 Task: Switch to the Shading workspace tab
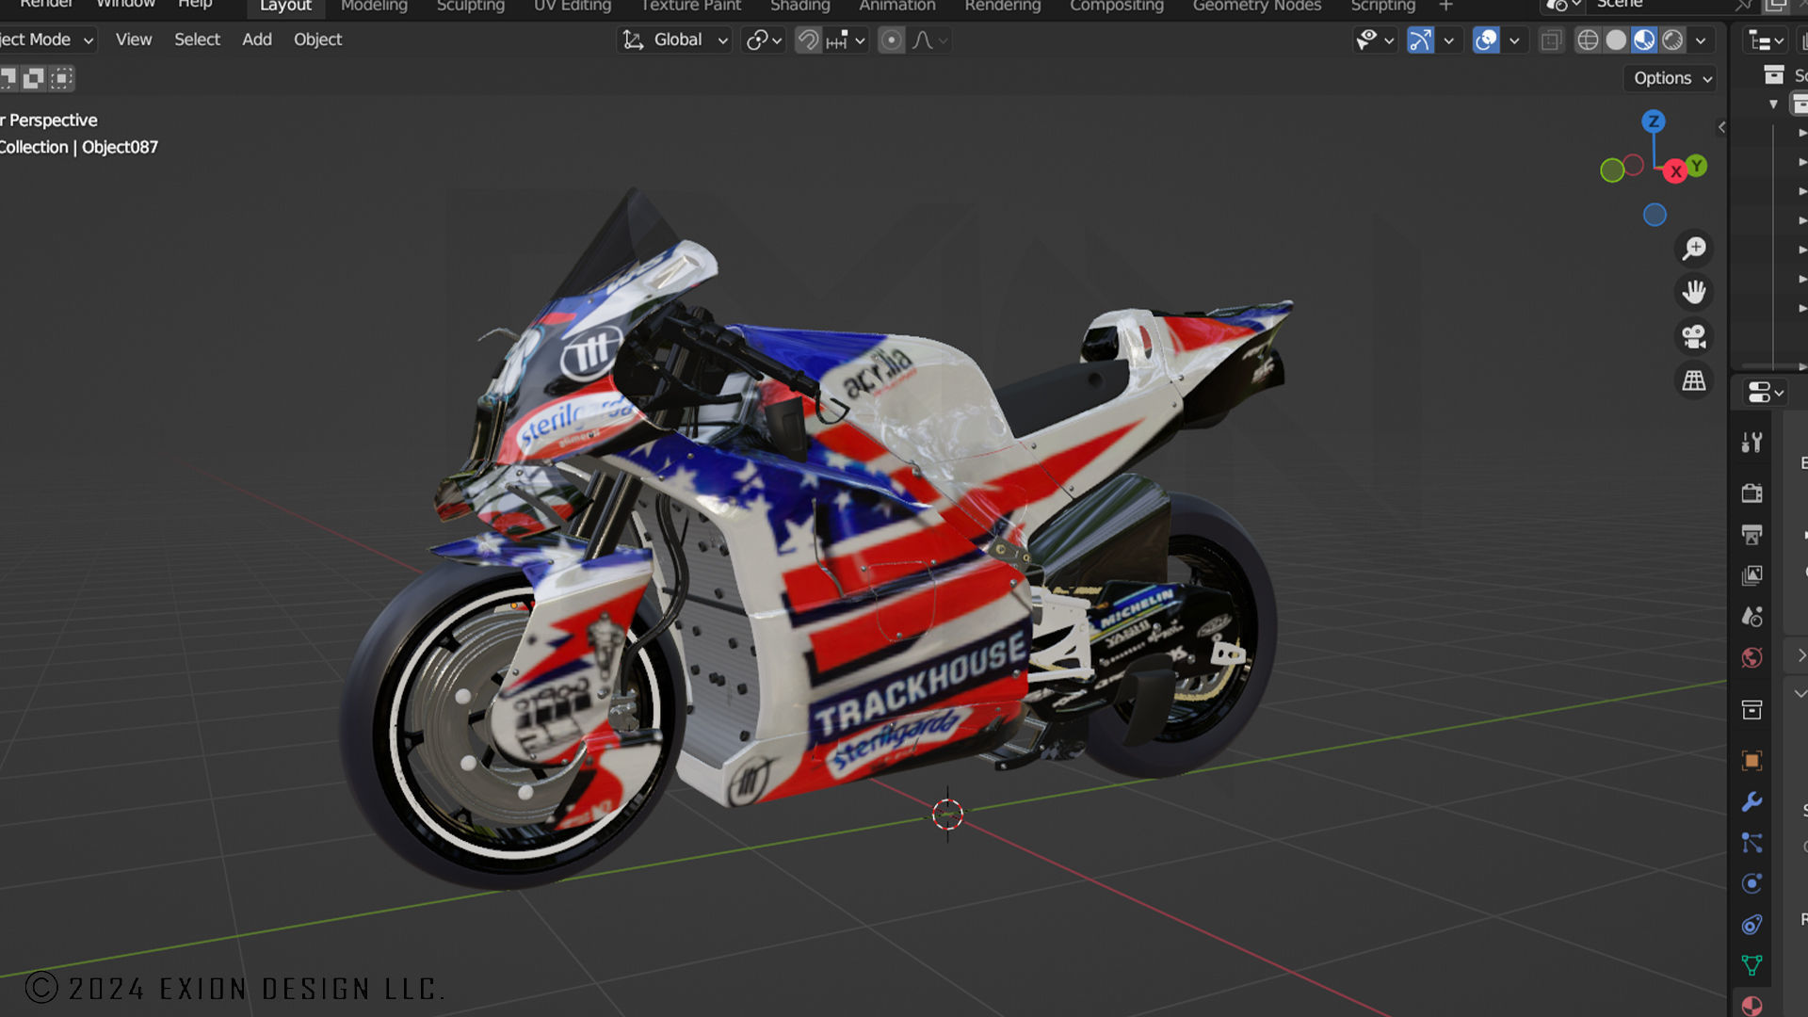(x=799, y=6)
